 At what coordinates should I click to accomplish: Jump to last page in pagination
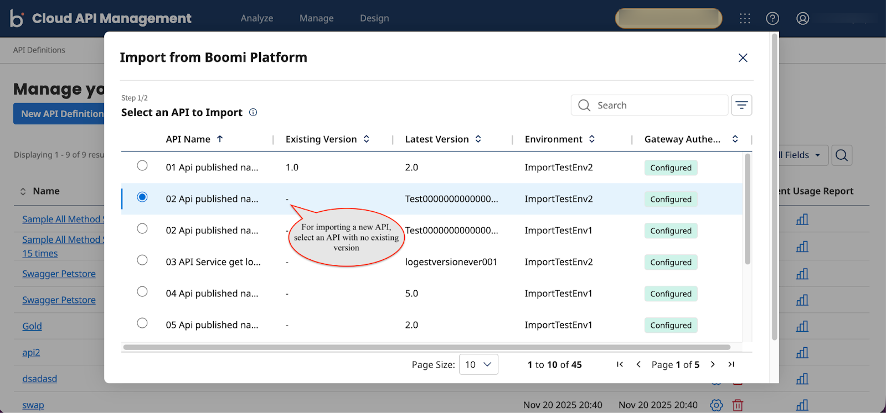point(732,364)
